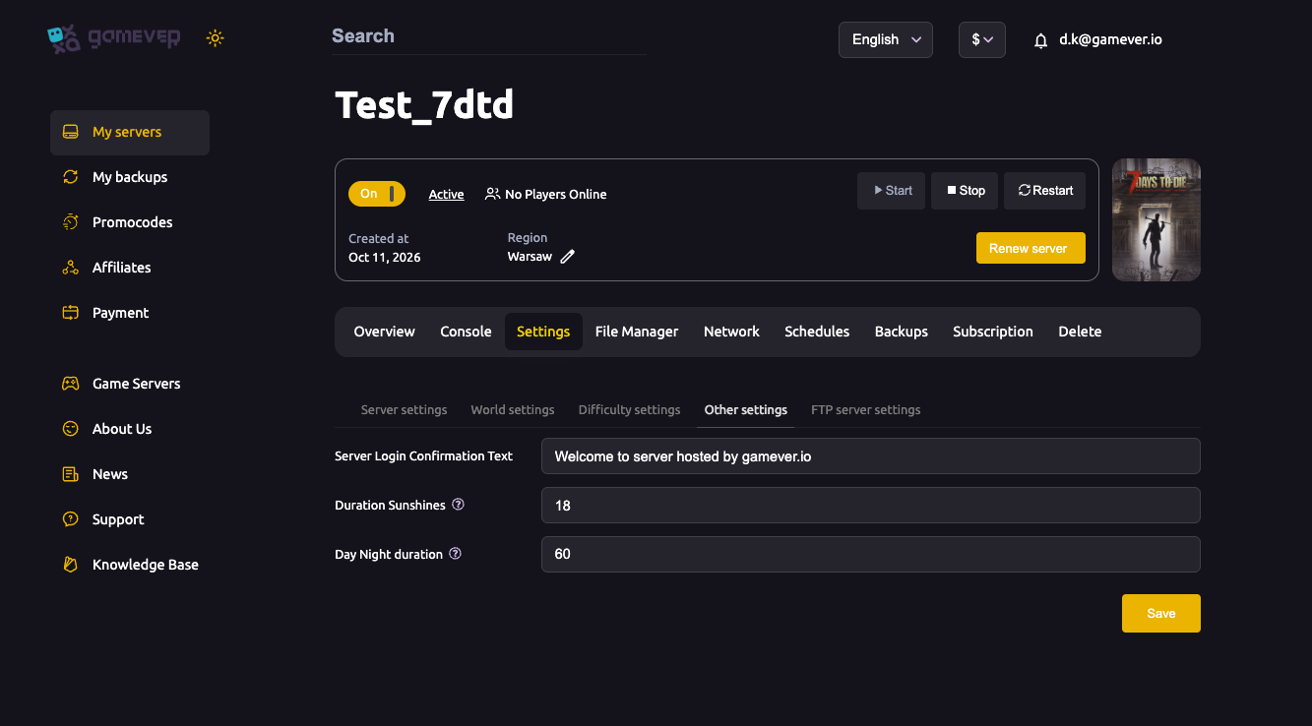Click the Active status link

(x=446, y=195)
